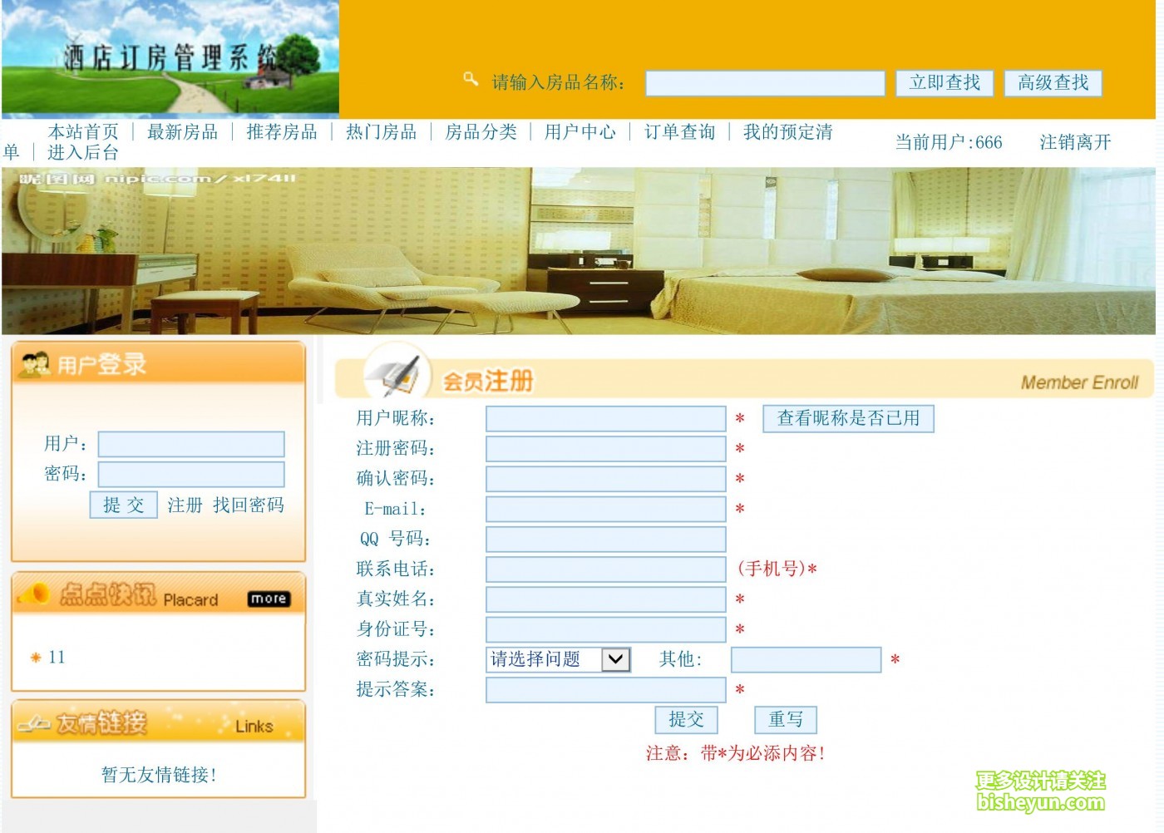Viewport: 1164px width, 833px height.
Task: Click the 用户昵称 nickname input field
Action: tap(605, 418)
